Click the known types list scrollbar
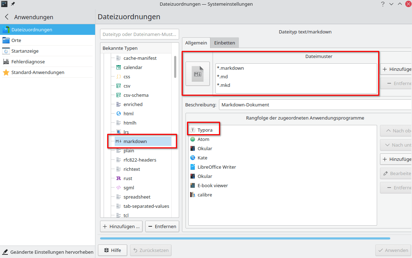412x258 pixels. tap(175, 67)
